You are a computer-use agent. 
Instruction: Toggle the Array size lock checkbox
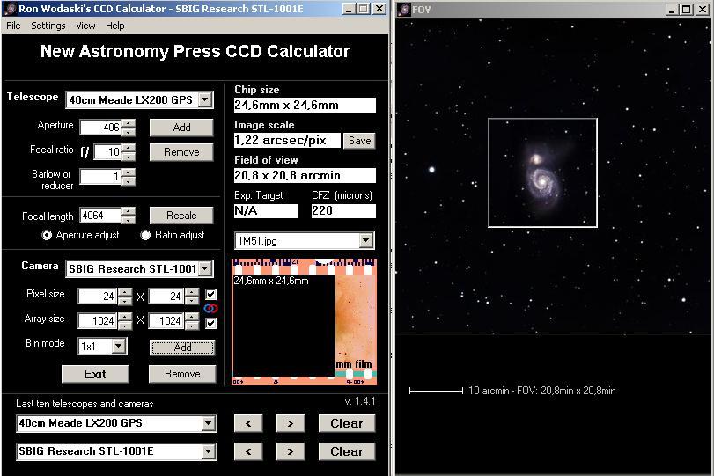click(210, 323)
